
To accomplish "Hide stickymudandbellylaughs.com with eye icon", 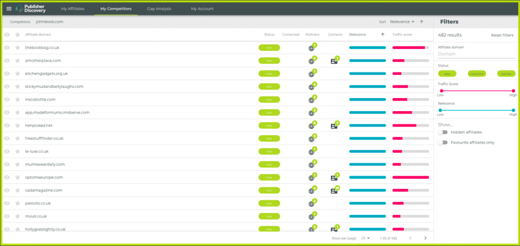I will pos(7,87).
